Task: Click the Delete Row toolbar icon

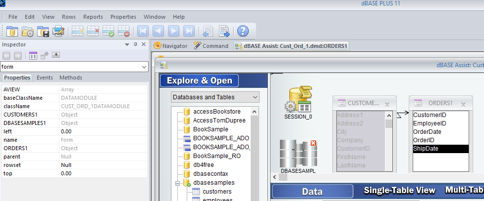Action: pos(93,31)
